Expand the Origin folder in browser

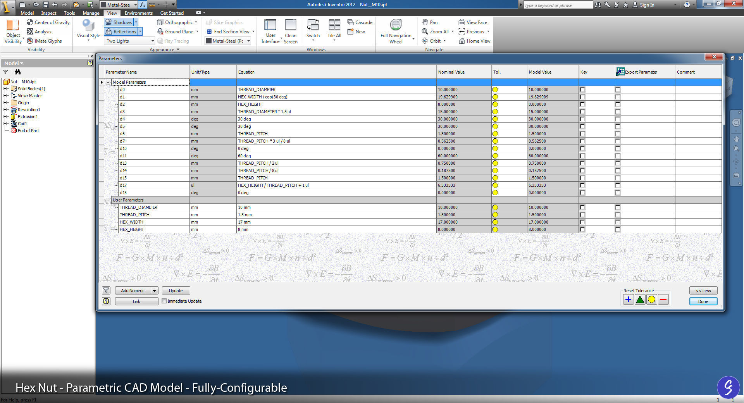[x=5, y=103]
